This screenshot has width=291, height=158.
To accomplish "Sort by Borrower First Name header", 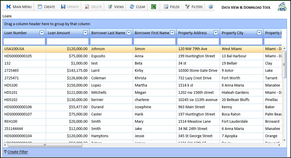I will point(152,33).
